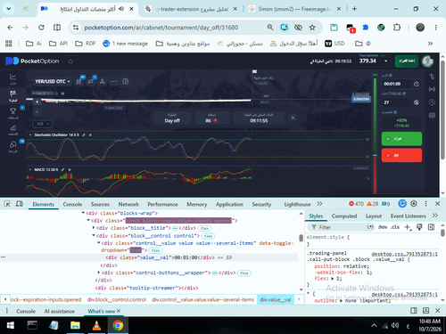
Task: Open the YER/USD OTC asset dropdown
Action: 53,81
